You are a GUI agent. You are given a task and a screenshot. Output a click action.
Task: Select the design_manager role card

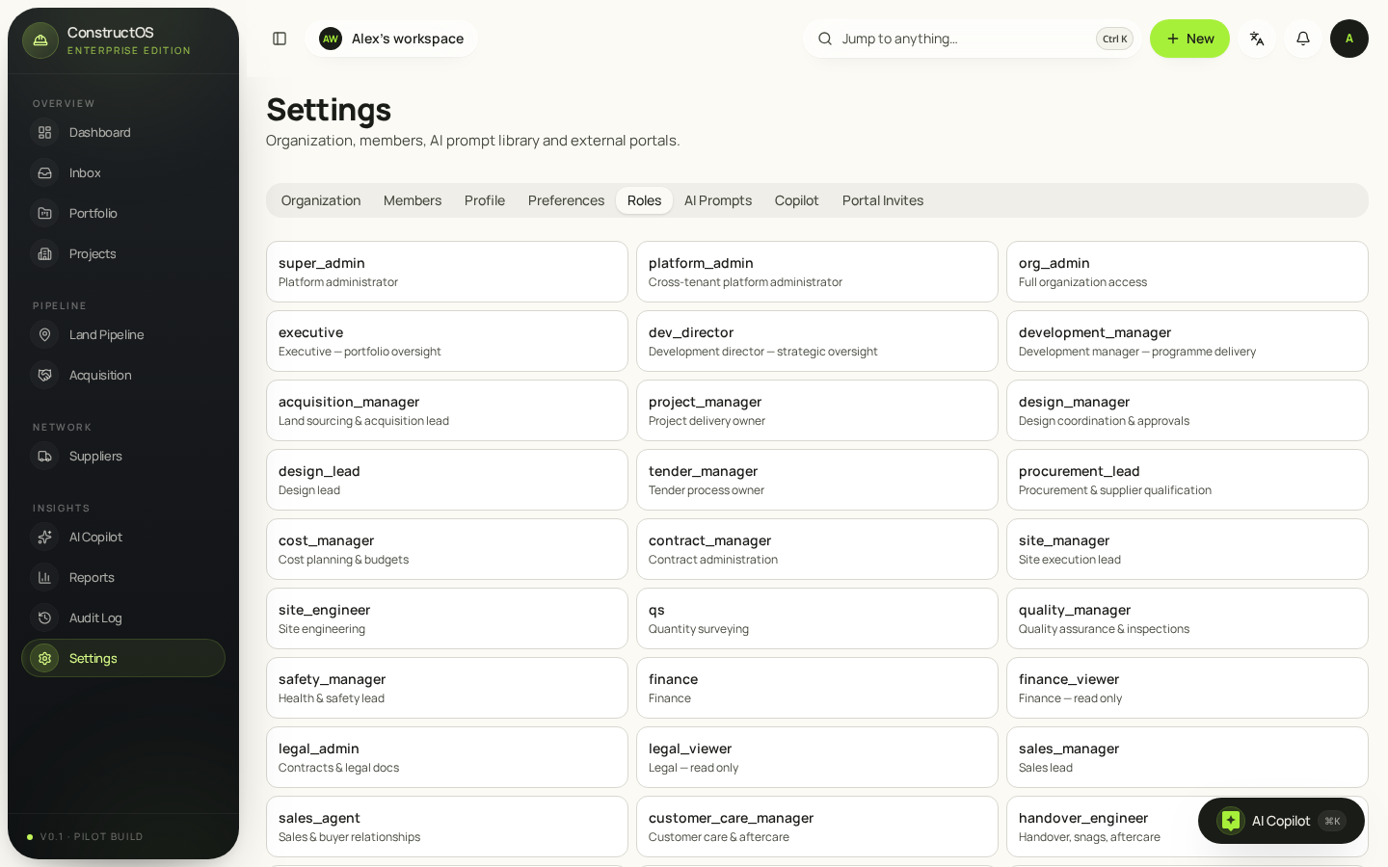(1188, 410)
